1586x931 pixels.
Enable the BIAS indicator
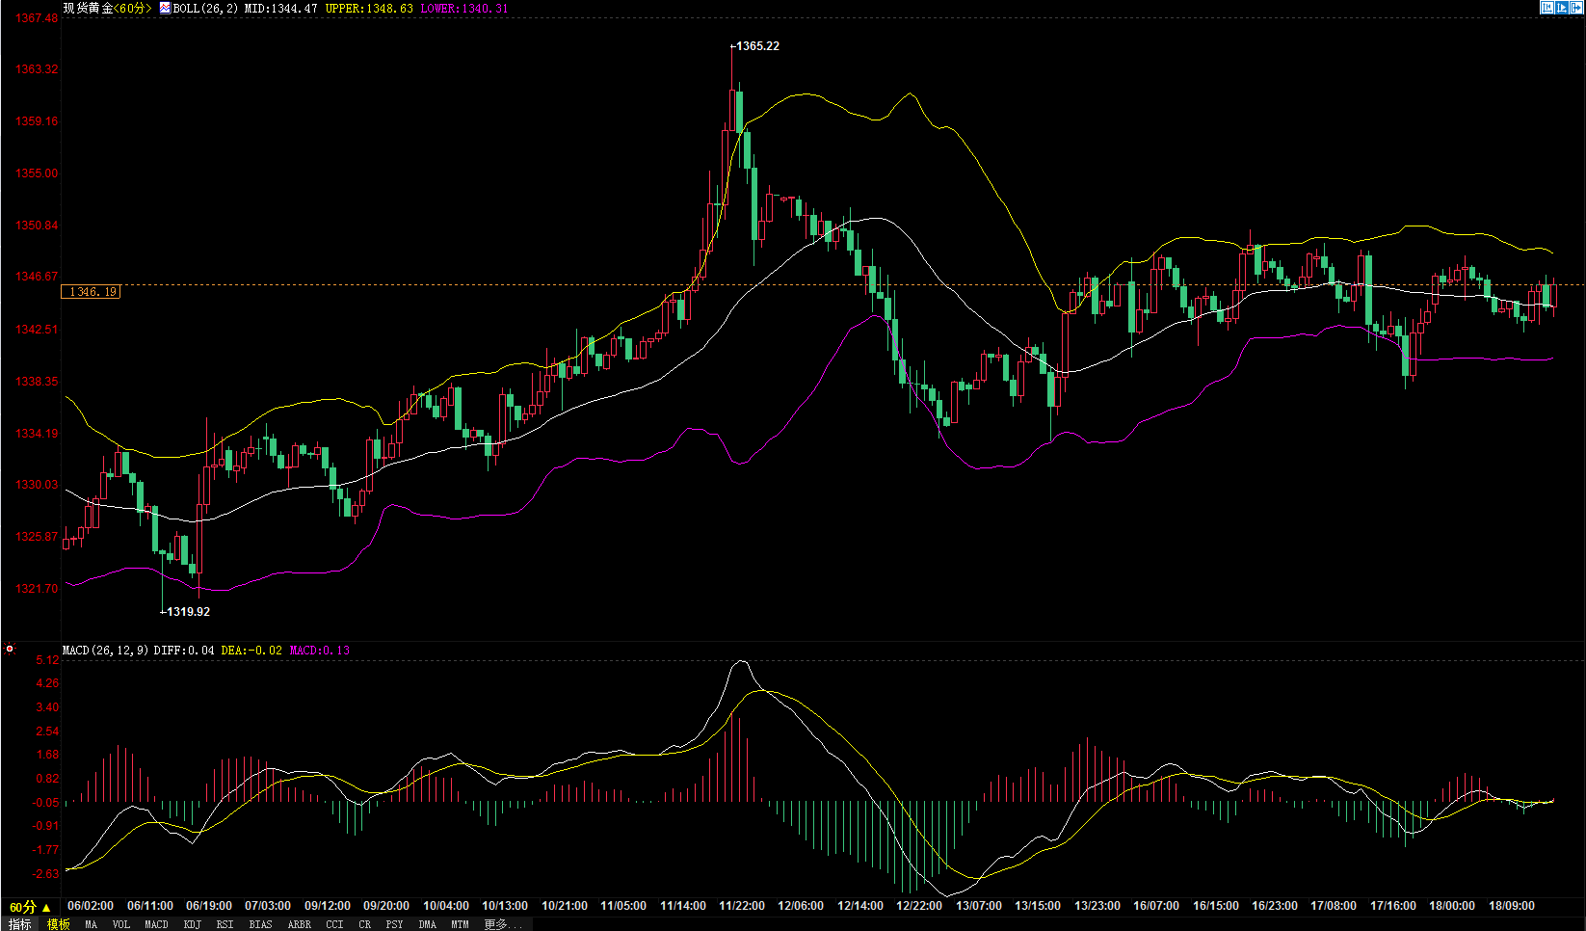coord(260,924)
